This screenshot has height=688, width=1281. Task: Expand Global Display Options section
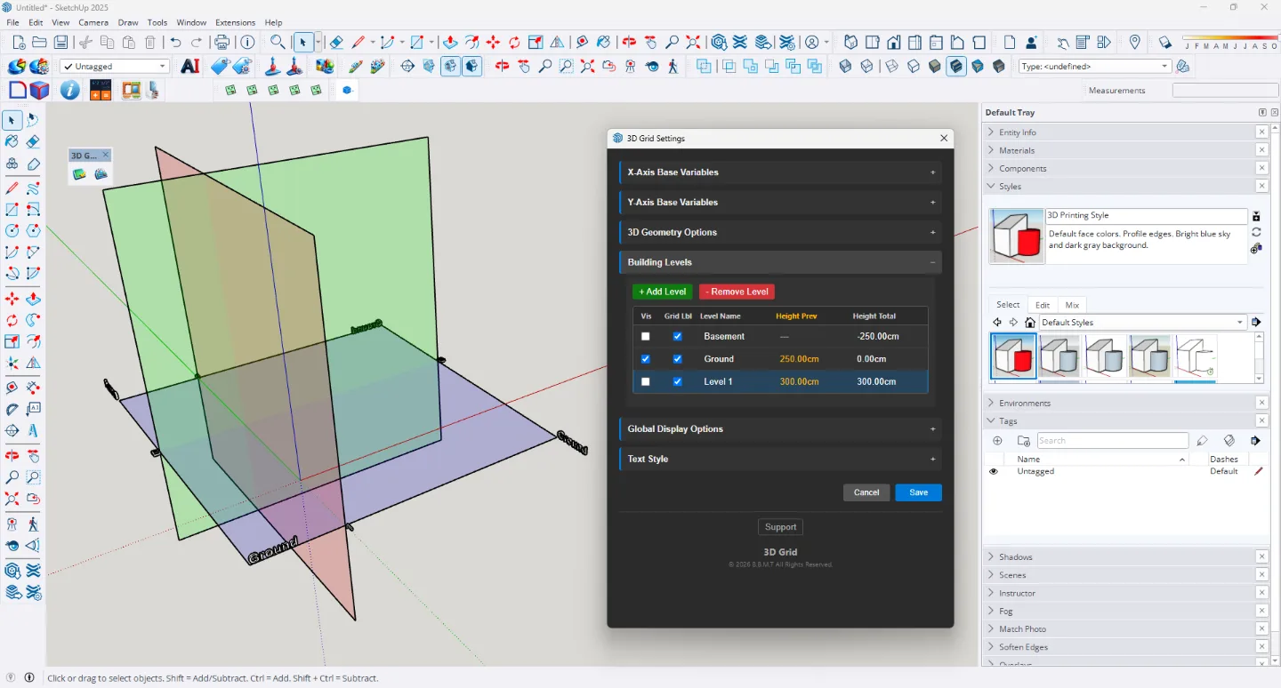pos(780,429)
